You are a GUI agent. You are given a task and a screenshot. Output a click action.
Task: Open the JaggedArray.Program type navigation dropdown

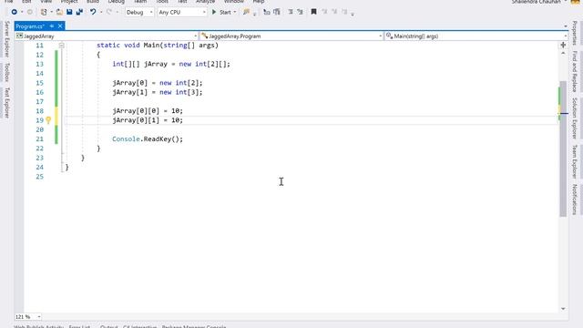[291, 36]
